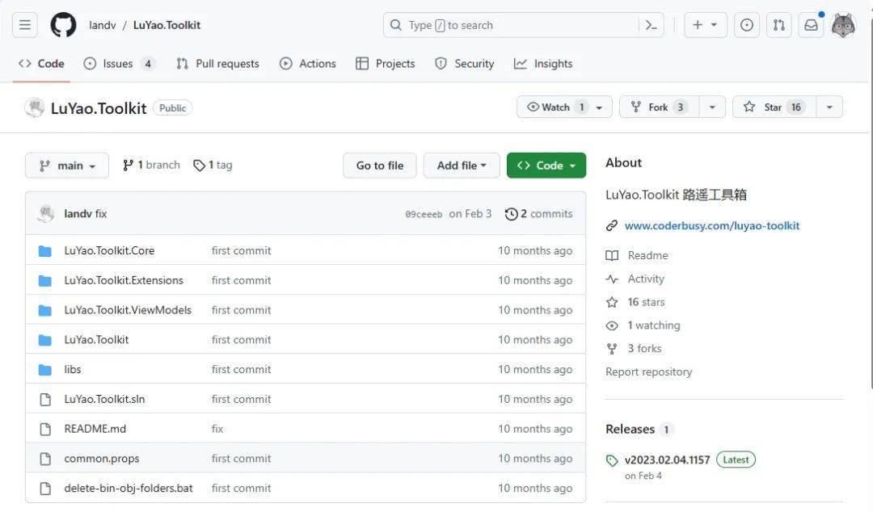Click the Go to file button

click(x=379, y=166)
